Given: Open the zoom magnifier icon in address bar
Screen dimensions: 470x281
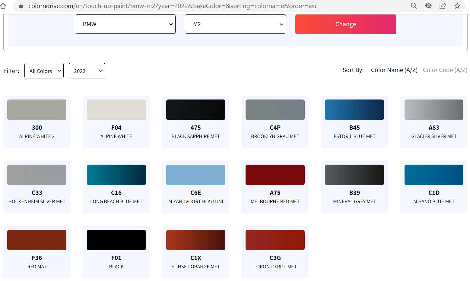Looking at the screenshot, I should [414, 6].
